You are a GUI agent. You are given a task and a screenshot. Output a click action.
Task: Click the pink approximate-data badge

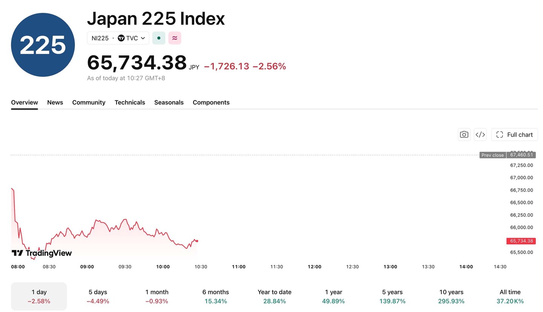click(x=175, y=38)
